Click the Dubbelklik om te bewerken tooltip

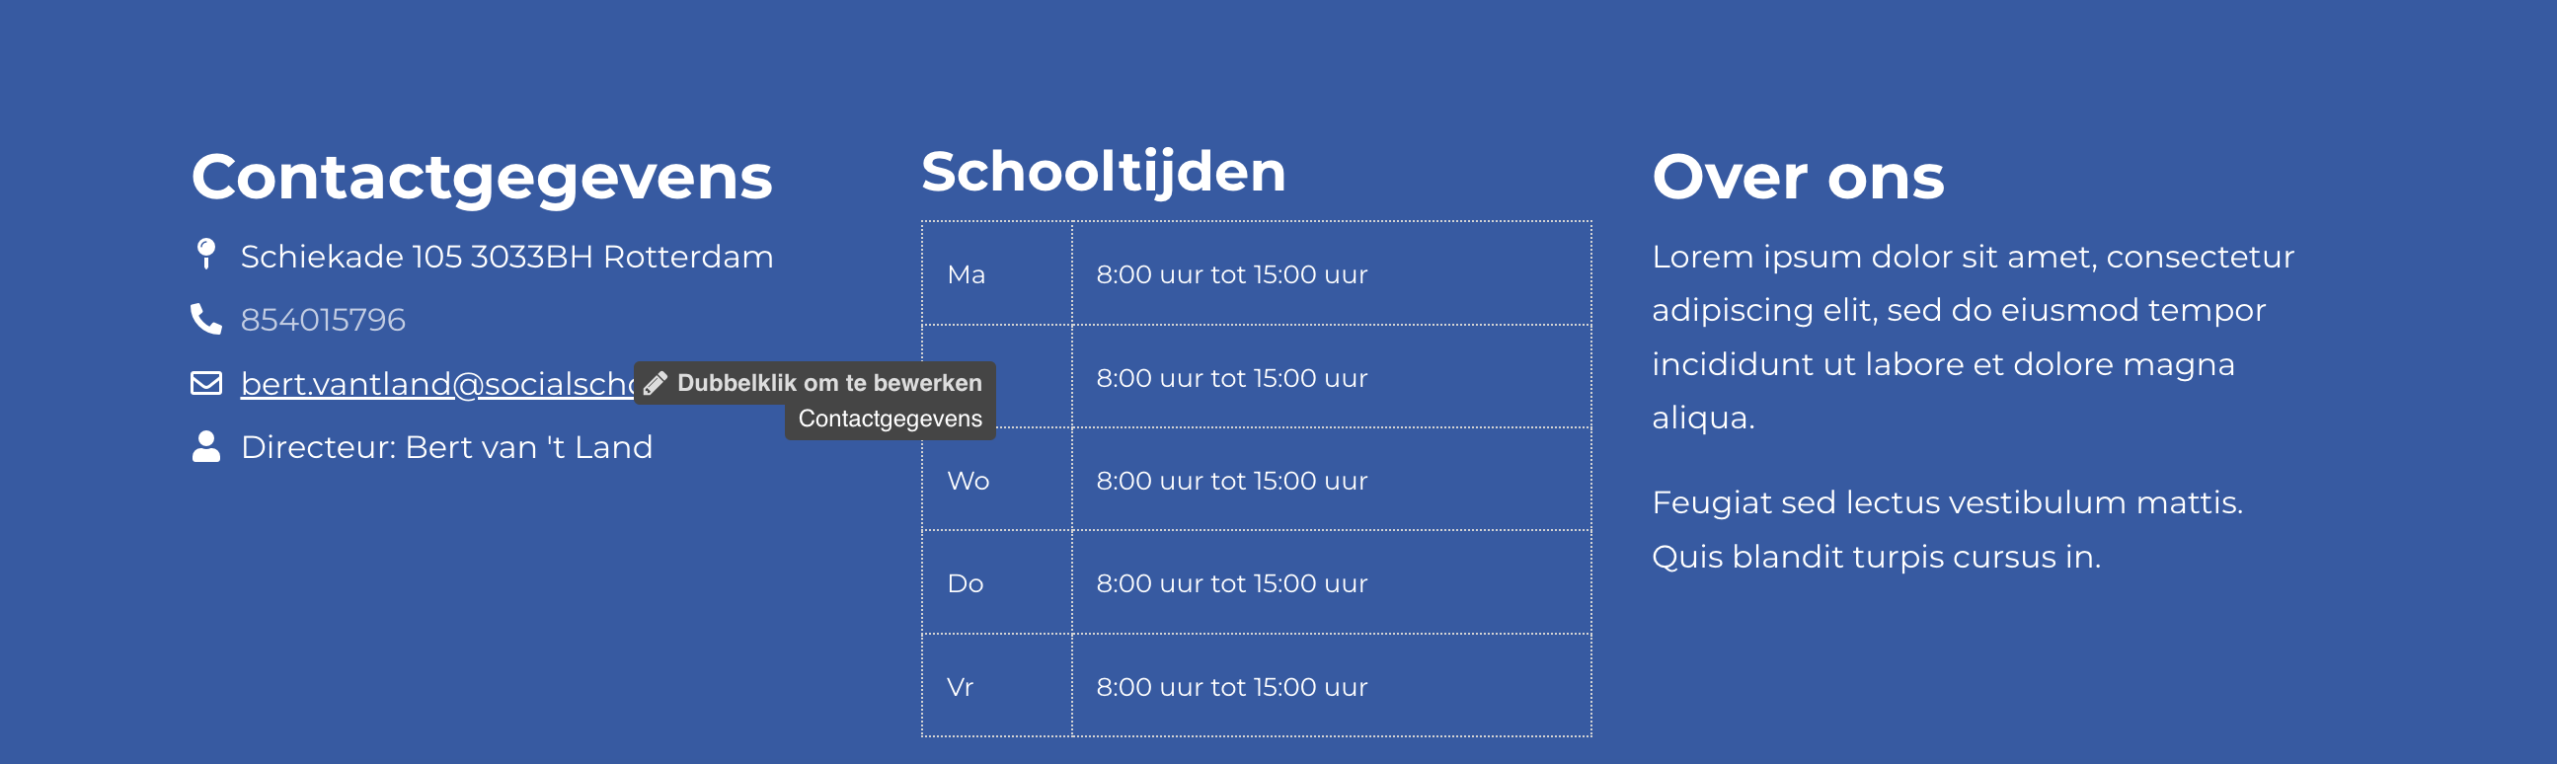tap(830, 383)
